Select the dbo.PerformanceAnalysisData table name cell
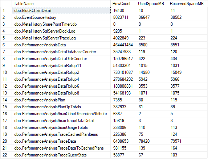 pyautogui.click(x=61, y=45)
